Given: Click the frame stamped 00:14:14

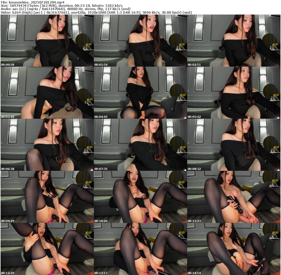Looking at the screenshot, I should coord(234,249).
